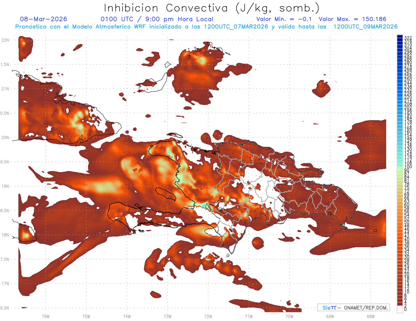416x321 pixels.
Task: Click the '17N' latitude label
Action: pyautogui.click(x=5, y=284)
